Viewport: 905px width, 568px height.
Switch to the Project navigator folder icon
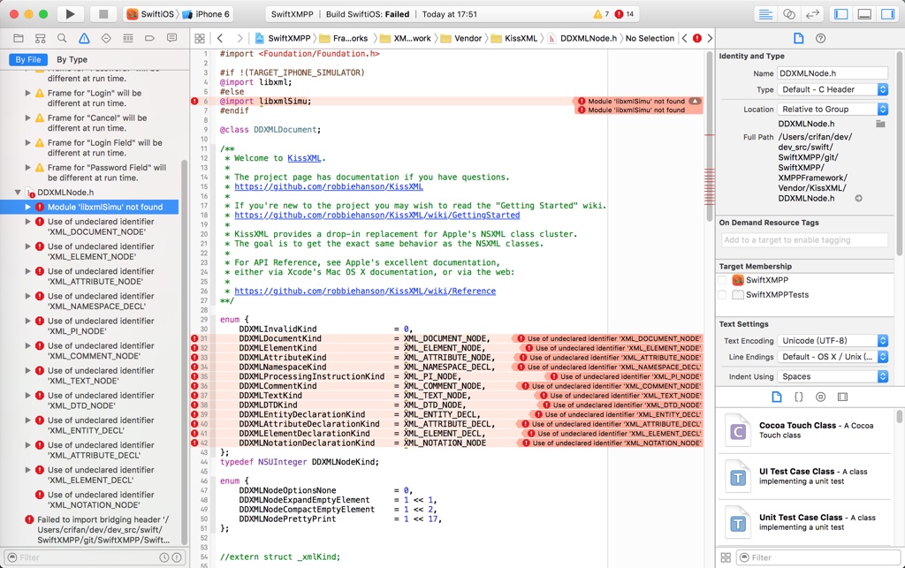coord(19,39)
